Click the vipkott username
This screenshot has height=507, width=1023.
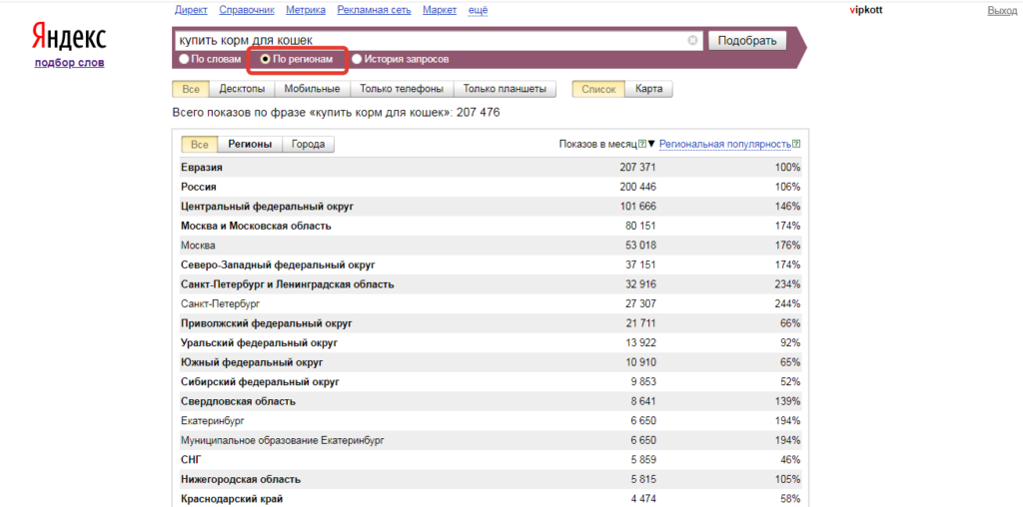tap(866, 10)
